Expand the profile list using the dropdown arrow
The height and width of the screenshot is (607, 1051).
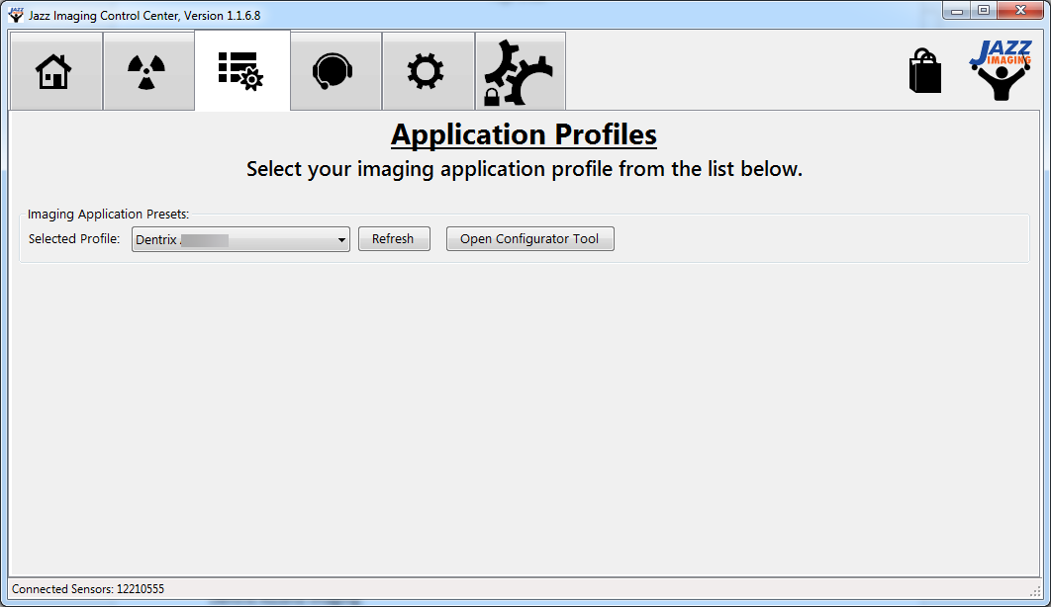(x=341, y=239)
